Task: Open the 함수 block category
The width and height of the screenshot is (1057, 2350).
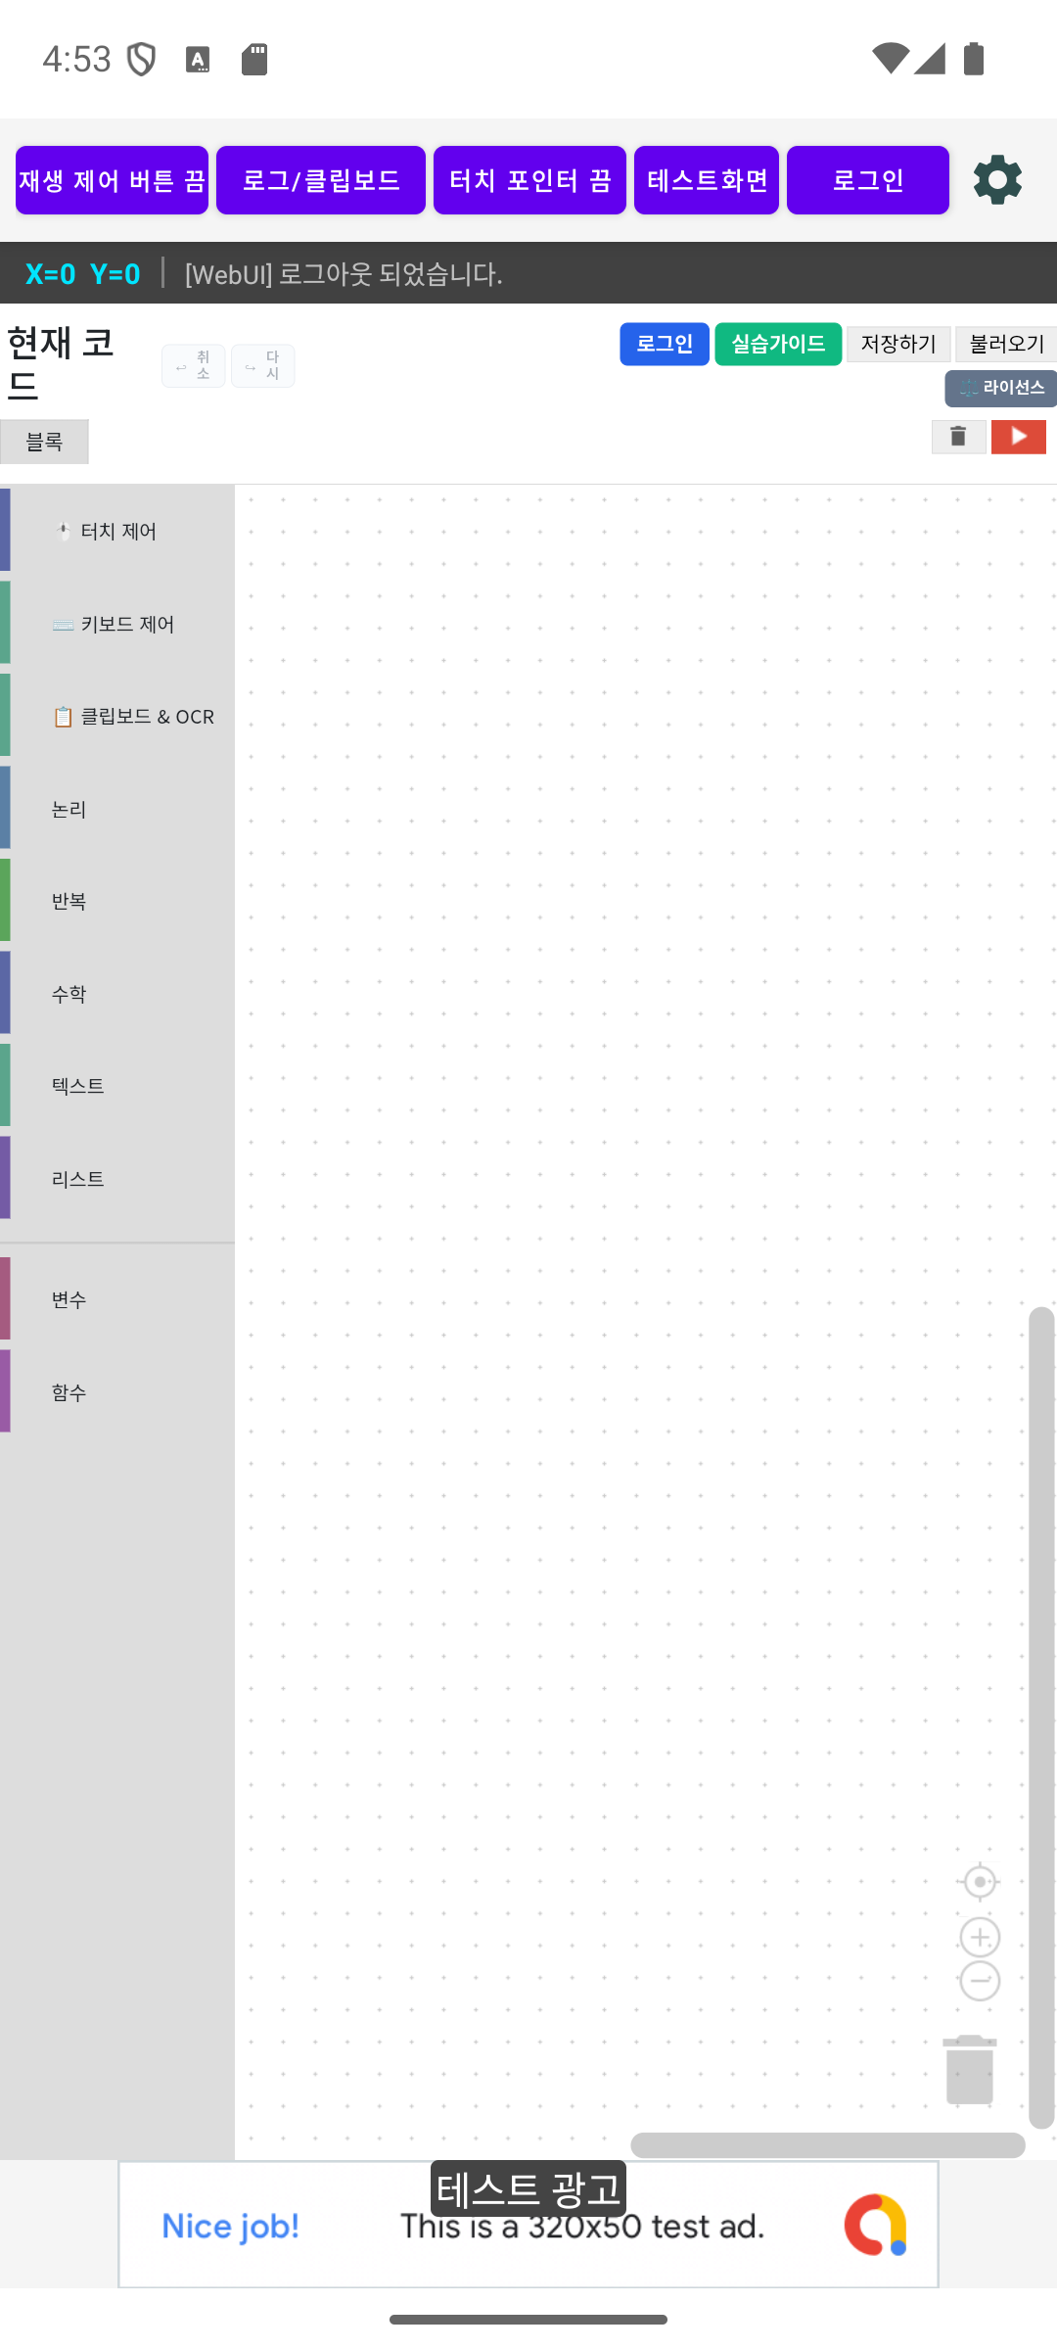Action: tap(117, 1392)
